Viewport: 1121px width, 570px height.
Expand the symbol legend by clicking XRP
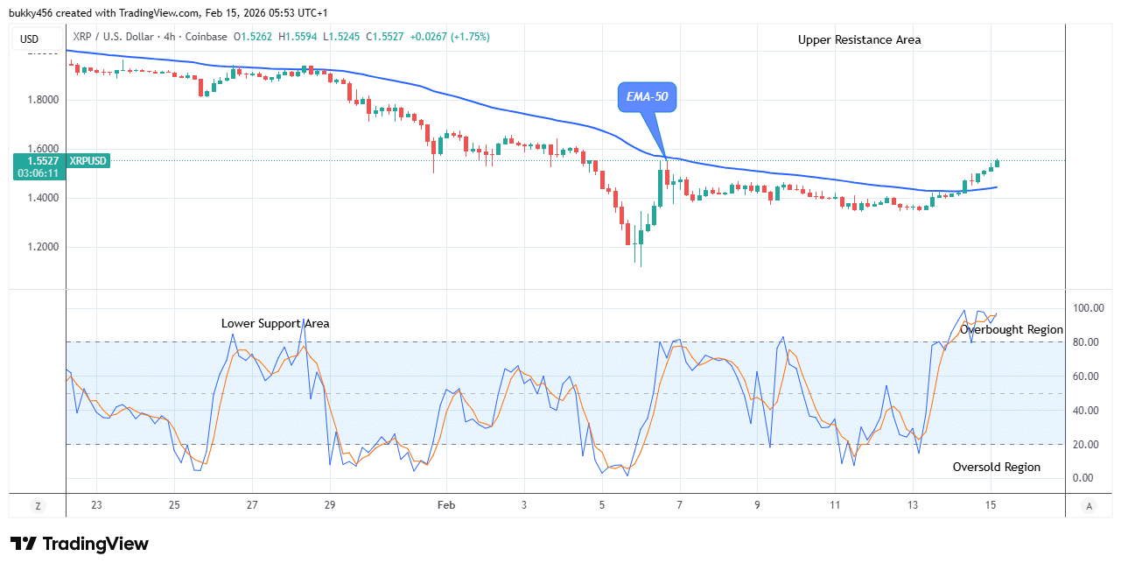(x=83, y=37)
